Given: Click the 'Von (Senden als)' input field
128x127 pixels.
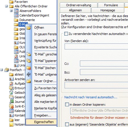Looking at the screenshot, I should click(96, 46).
